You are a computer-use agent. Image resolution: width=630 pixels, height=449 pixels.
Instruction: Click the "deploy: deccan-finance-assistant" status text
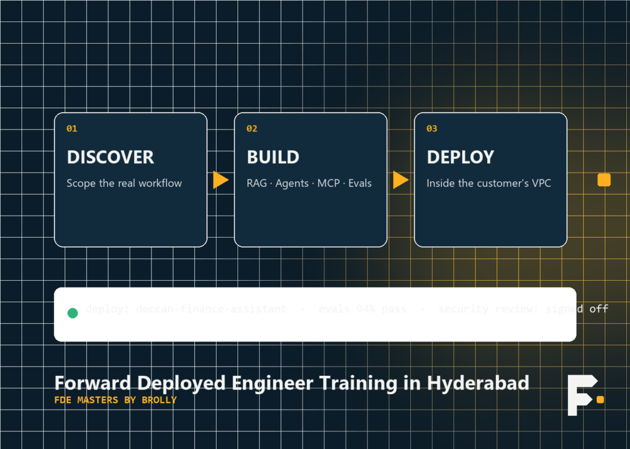coord(186,308)
